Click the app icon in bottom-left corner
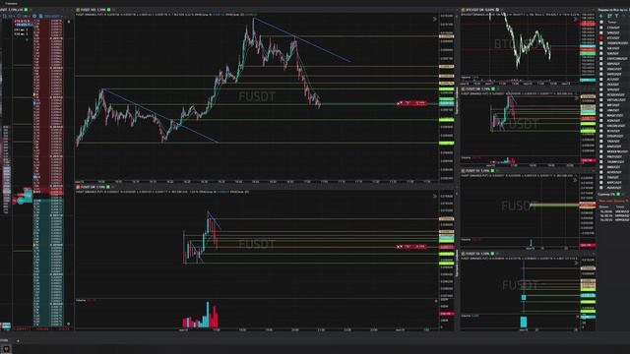 [6, 349]
